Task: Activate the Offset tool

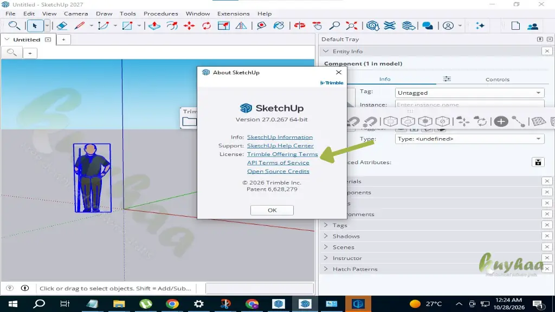Action: pyautogui.click(x=172, y=25)
